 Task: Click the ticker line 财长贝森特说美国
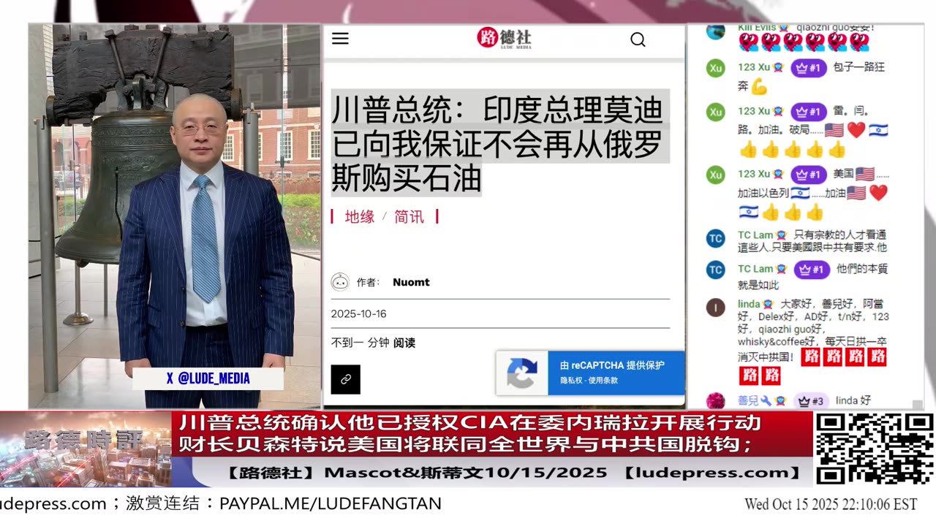(466, 443)
